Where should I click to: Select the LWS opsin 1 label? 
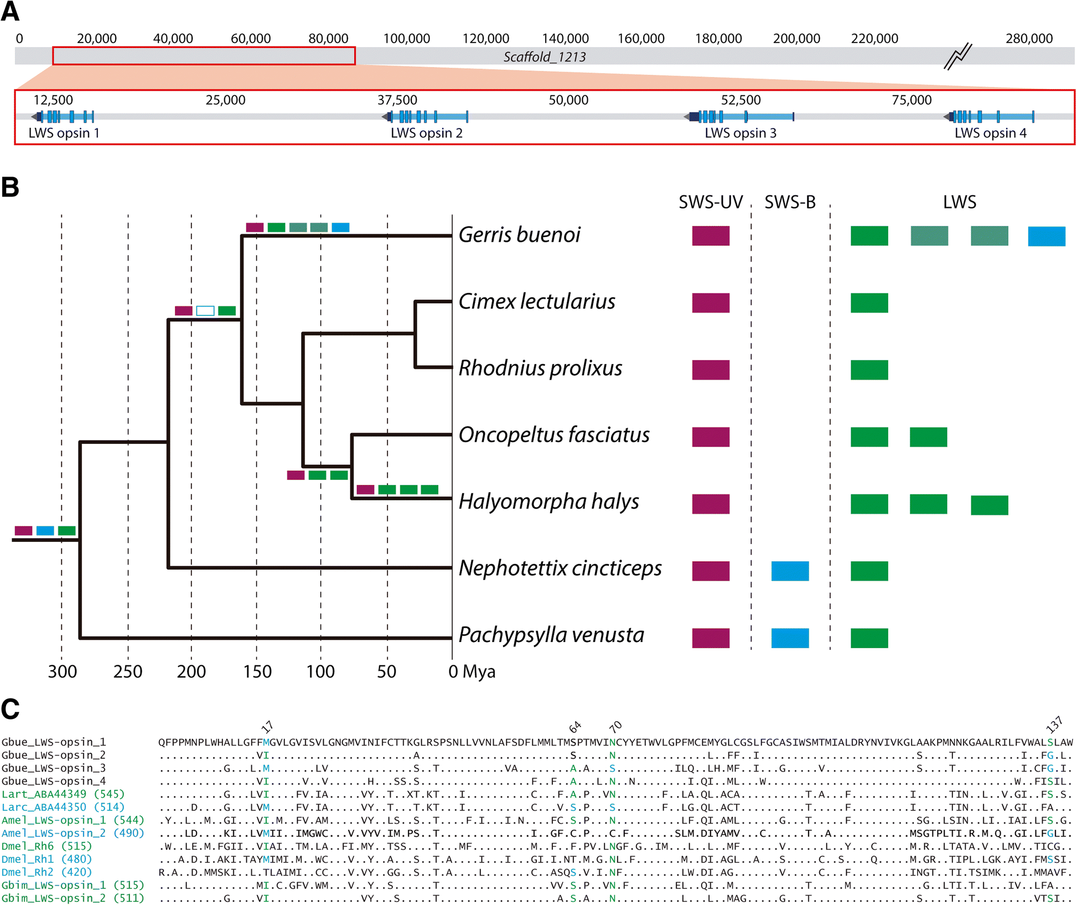[64, 133]
